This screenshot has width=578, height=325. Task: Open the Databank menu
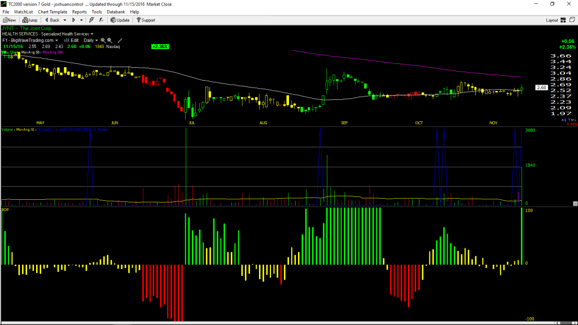[x=116, y=12]
